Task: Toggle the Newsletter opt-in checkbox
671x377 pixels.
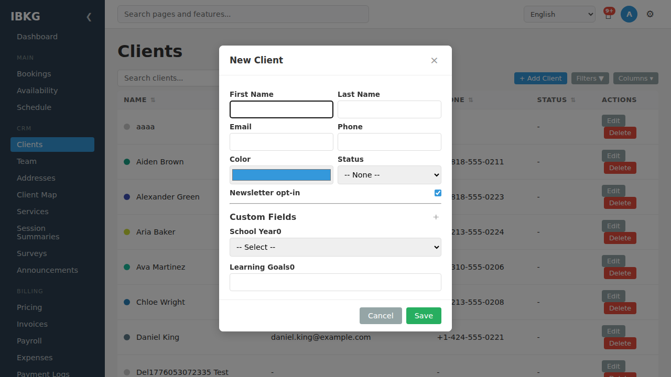Action: tap(438, 193)
